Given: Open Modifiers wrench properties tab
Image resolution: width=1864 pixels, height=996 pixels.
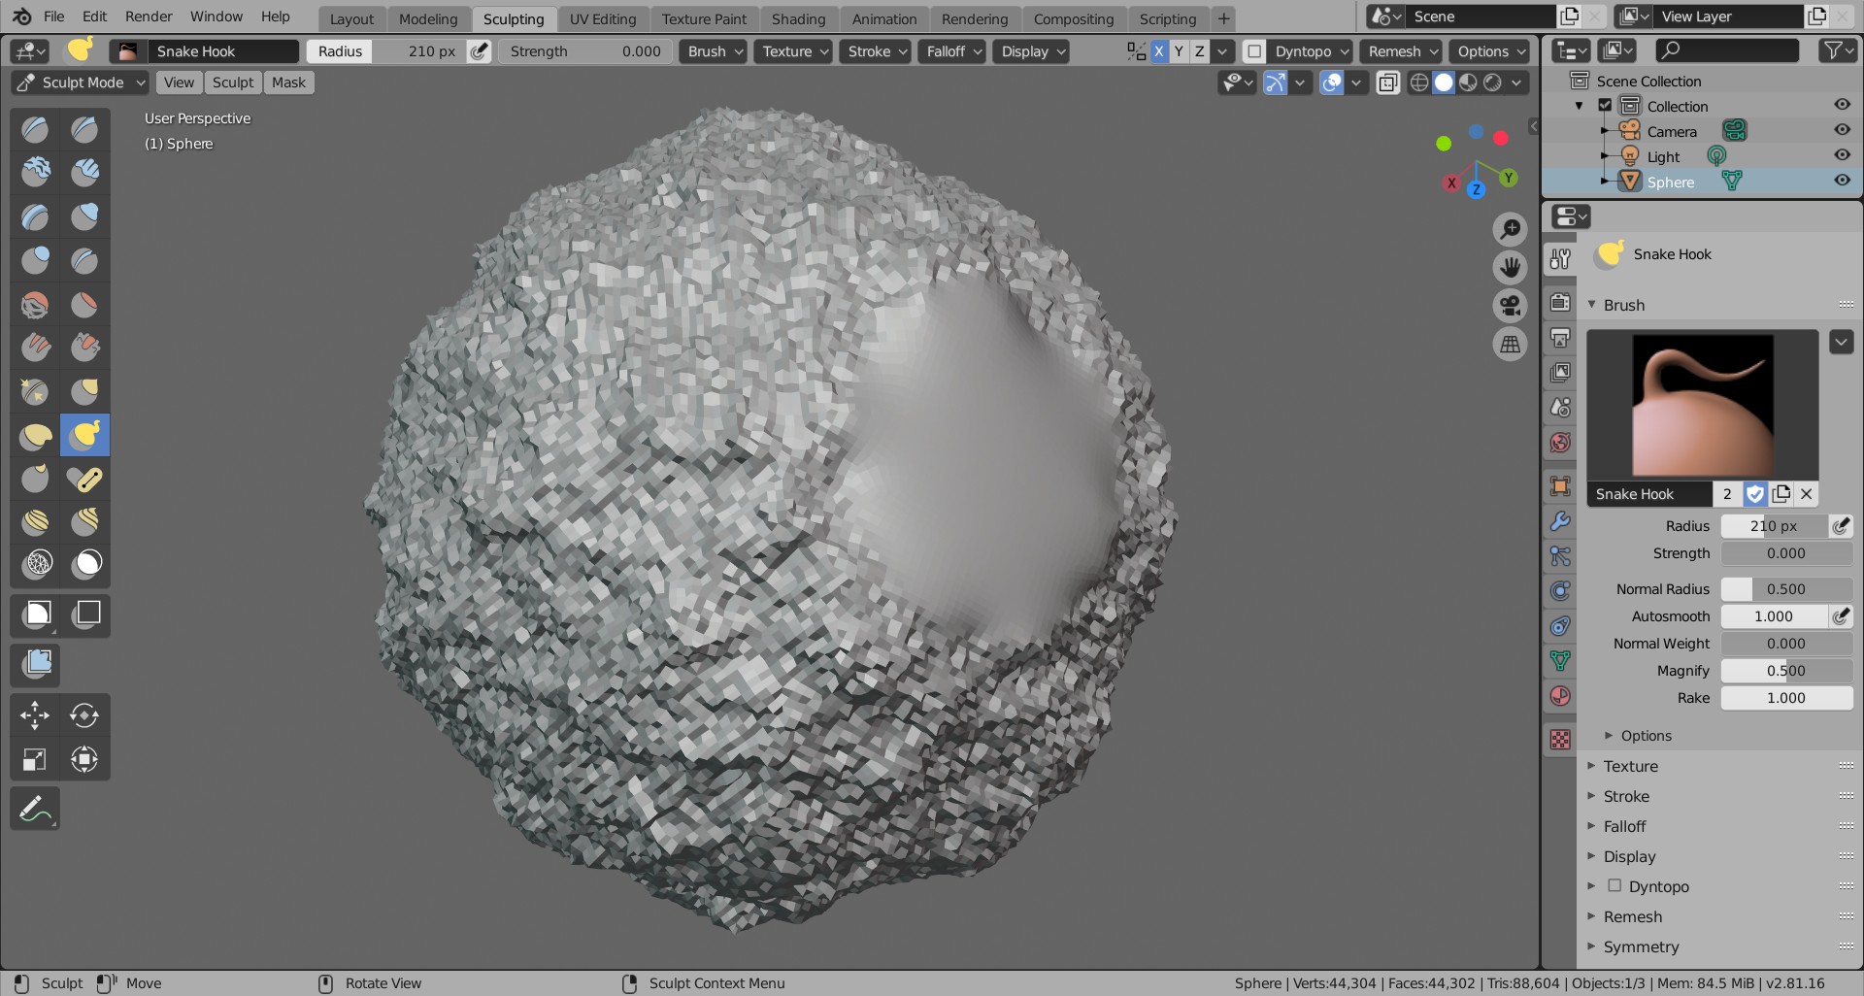Looking at the screenshot, I should (x=1560, y=521).
